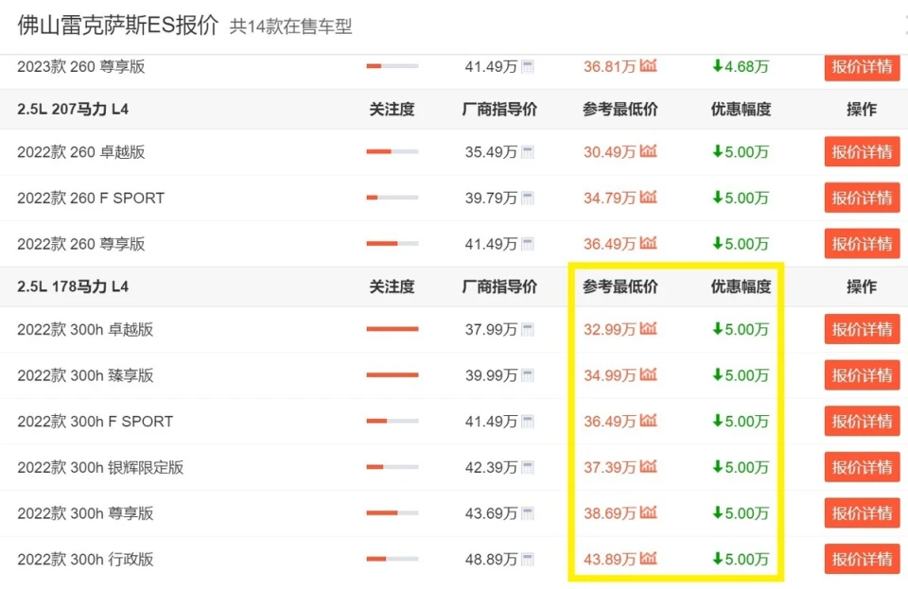
Task: Click manufacturer price 39.99万
Action: tap(491, 375)
